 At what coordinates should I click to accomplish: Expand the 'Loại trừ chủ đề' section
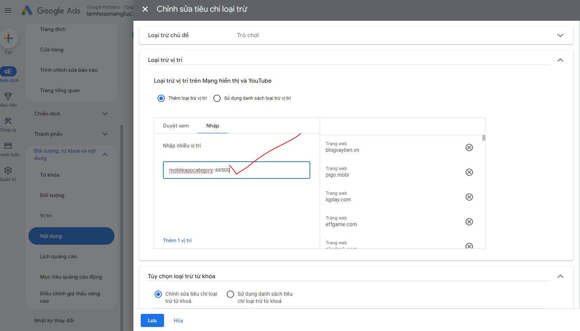pyautogui.click(x=560, y=35)
